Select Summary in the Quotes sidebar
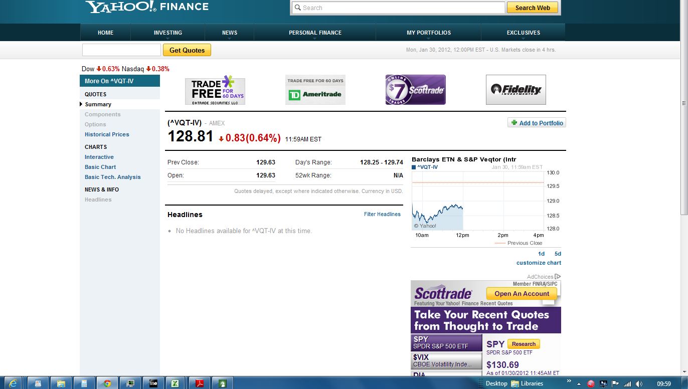Viewport: 688px width, 389px height. (98, 104)
